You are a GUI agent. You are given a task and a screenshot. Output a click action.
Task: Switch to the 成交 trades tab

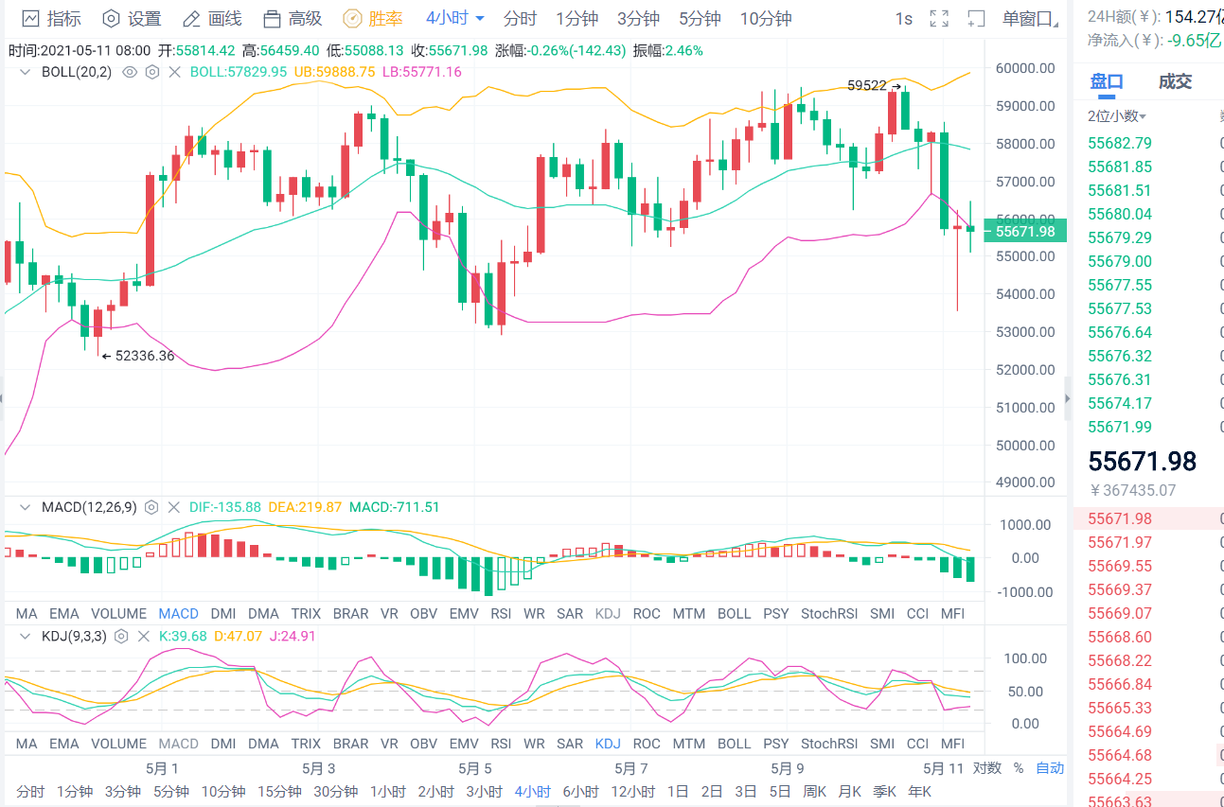point(1175,81)
